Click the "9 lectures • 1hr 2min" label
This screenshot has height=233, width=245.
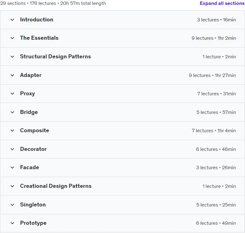coord(214,38)
